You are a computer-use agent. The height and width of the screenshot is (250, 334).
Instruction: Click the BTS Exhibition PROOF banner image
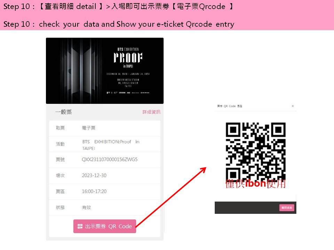point(105,71)
